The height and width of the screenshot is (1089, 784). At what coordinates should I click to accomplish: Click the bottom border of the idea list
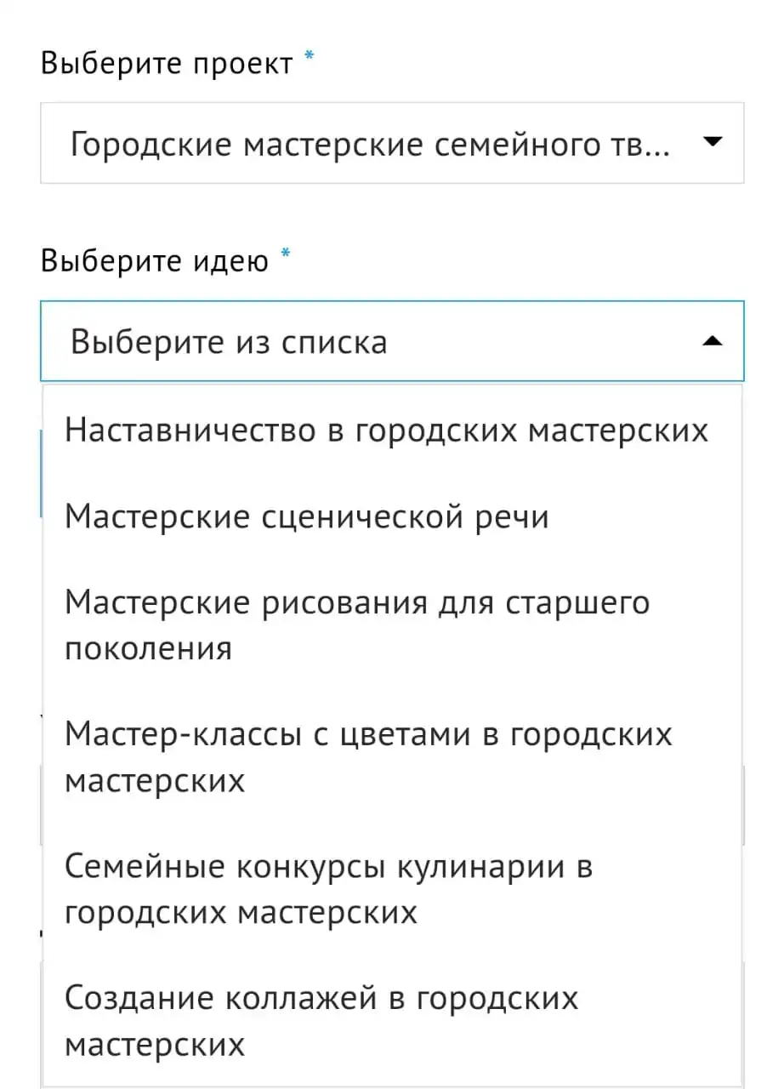pos(392,1086)
